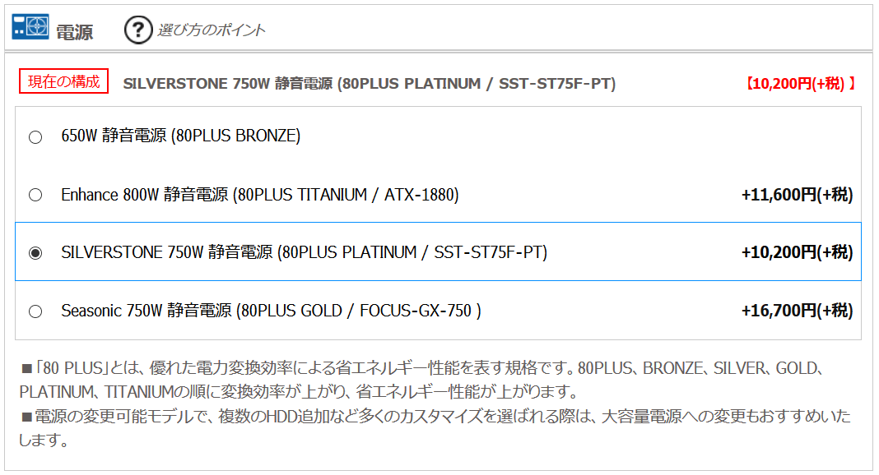The height and width of the screenshot is (475, 879).
Task: Click SILVERSTONE 750W option label in list
Action: (x=304, y=252)
